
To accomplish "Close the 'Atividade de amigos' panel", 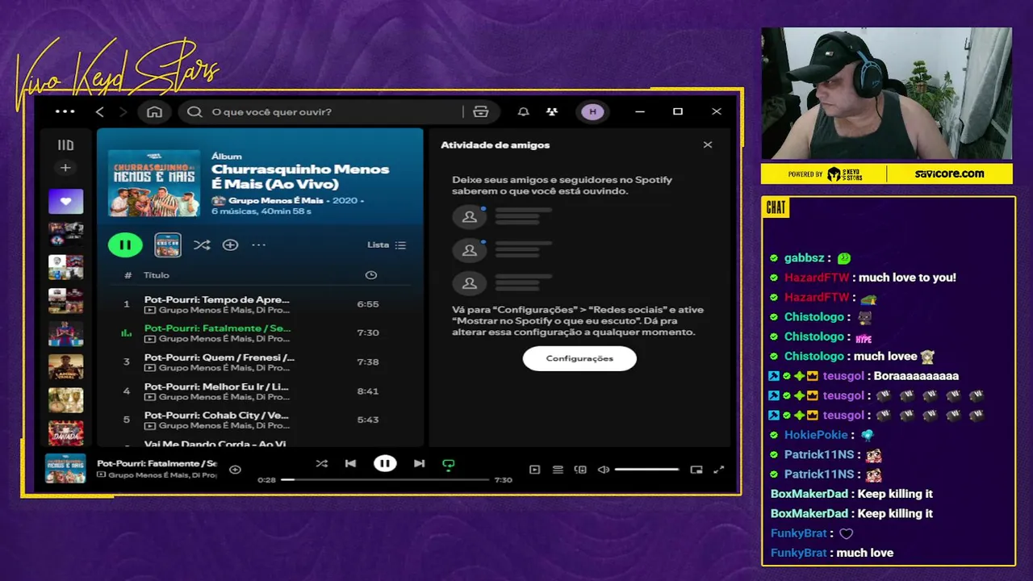I will [708, 145].
